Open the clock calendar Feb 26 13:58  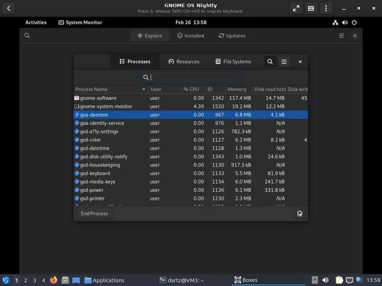pos(191,22)
